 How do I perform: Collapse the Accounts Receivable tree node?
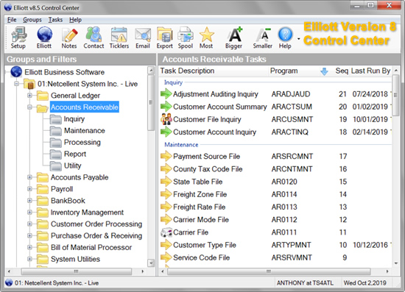coord(29,107)
